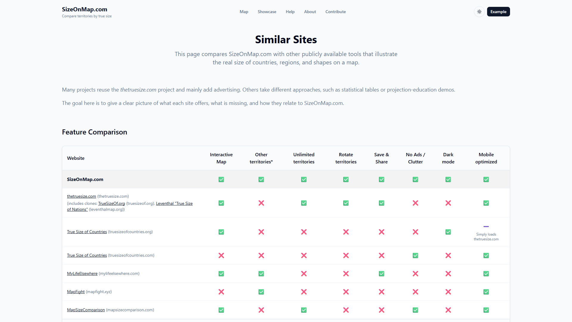
Task: Click MapFight Other territories green check
Action: (261, 292)
